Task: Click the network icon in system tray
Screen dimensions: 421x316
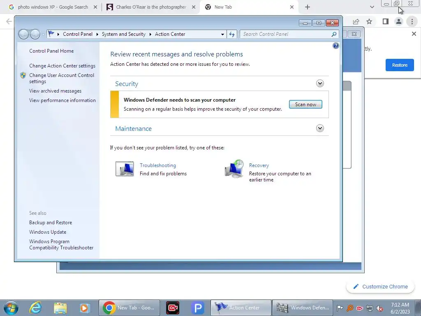Action: [x=370, y=308]
